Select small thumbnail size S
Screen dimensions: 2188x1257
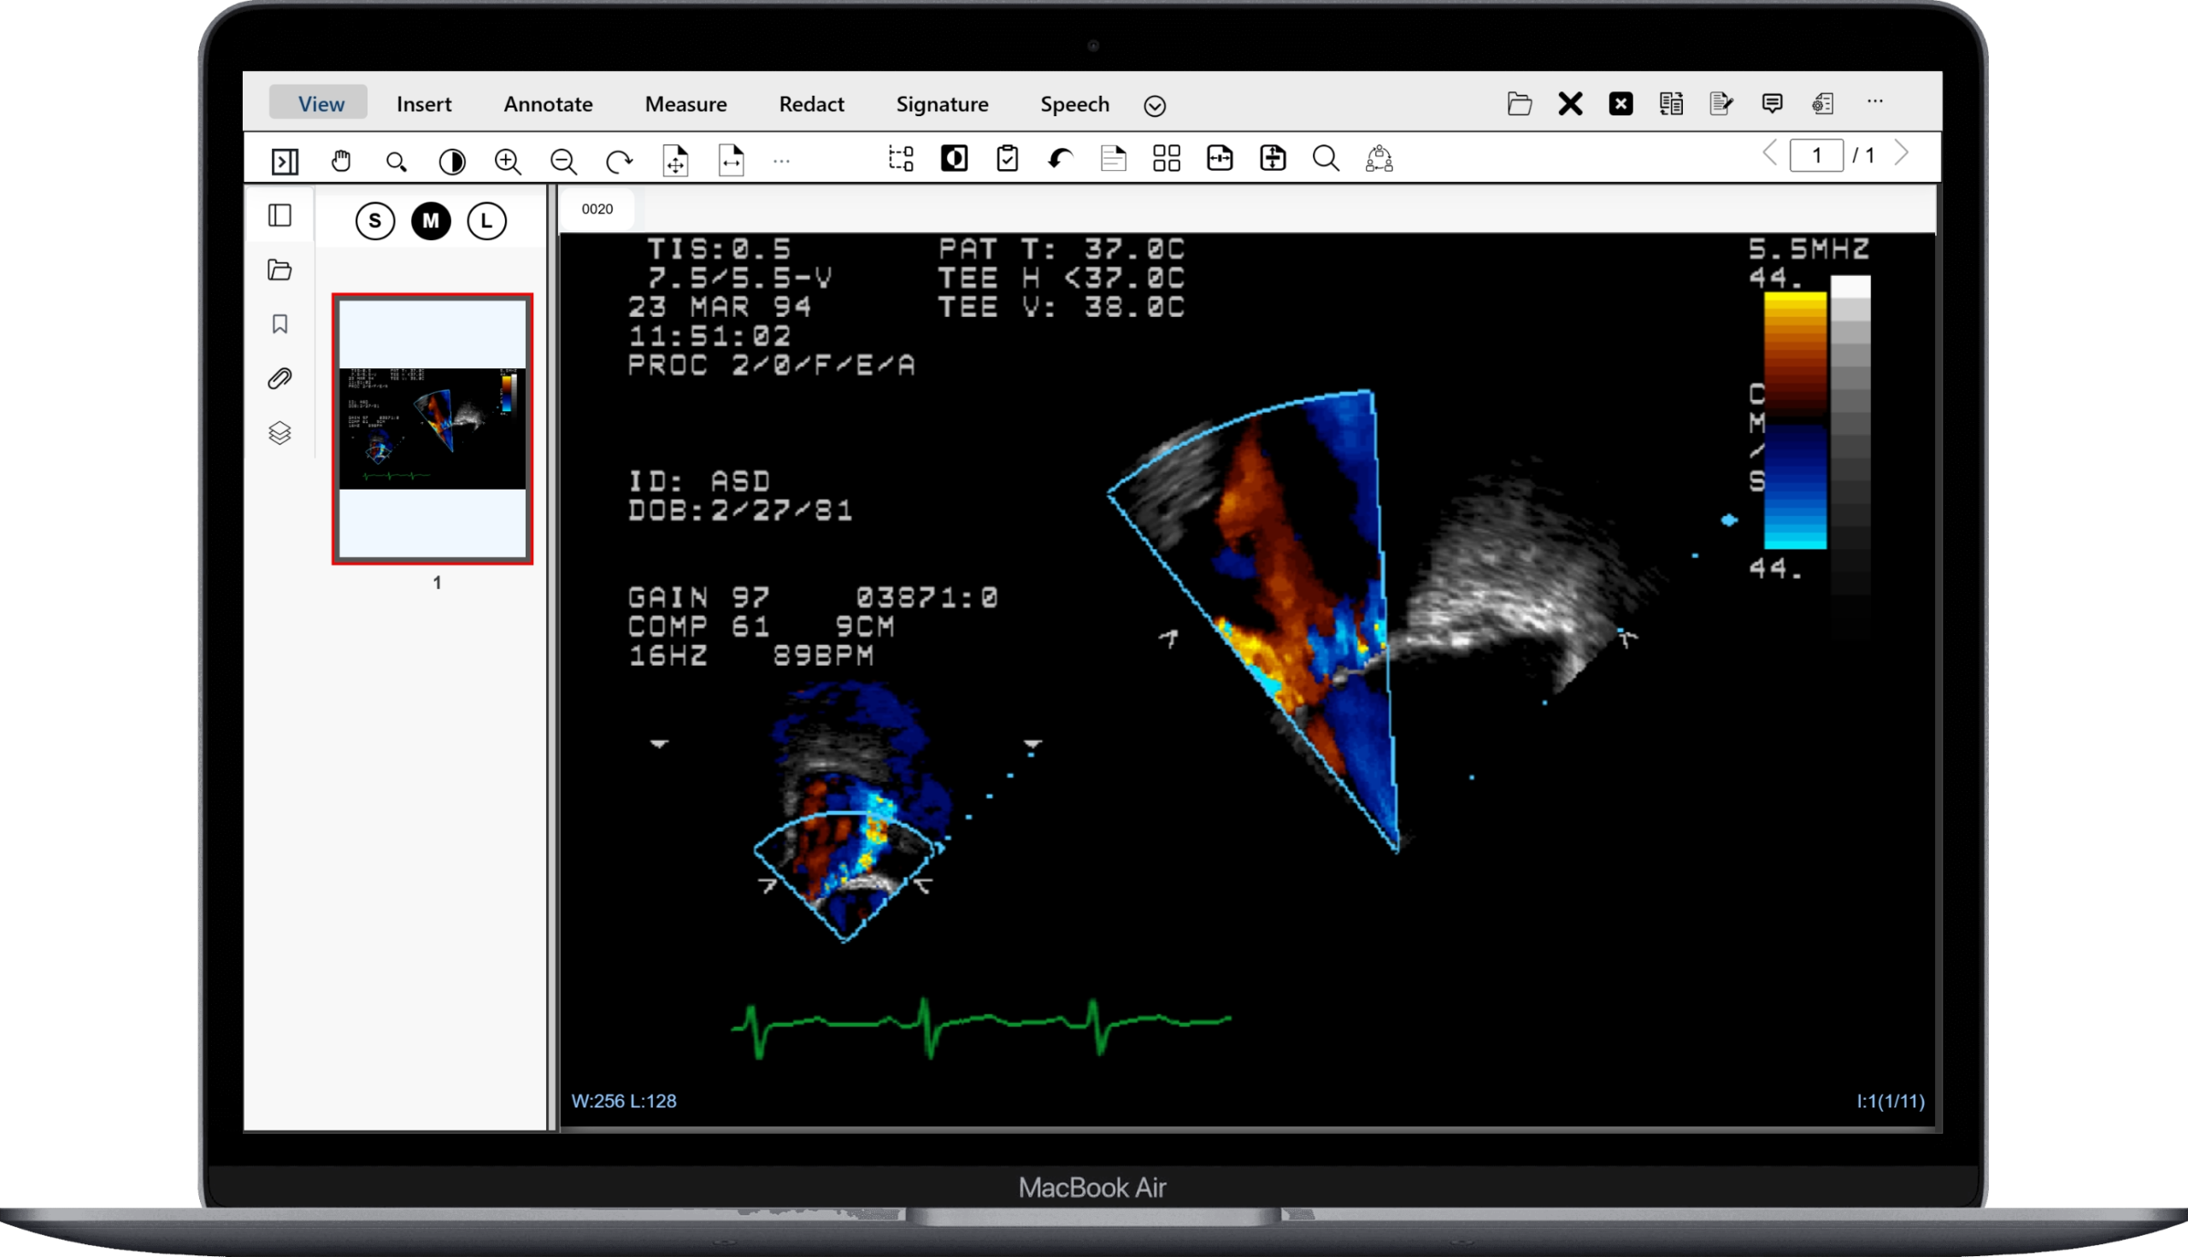click(x=374, y=221)
